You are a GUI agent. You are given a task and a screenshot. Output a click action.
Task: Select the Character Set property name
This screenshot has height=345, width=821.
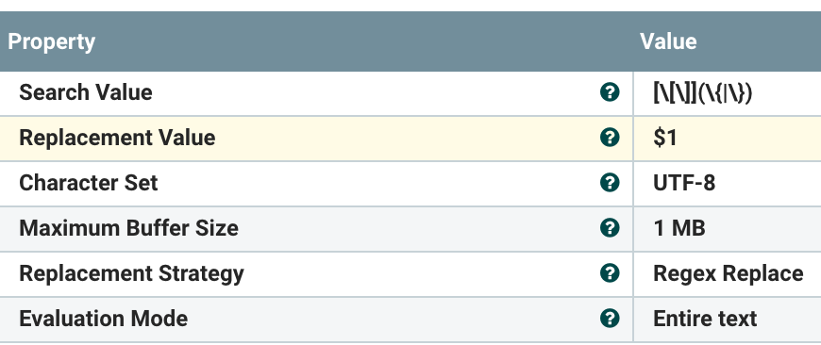[x=89, y=183]
